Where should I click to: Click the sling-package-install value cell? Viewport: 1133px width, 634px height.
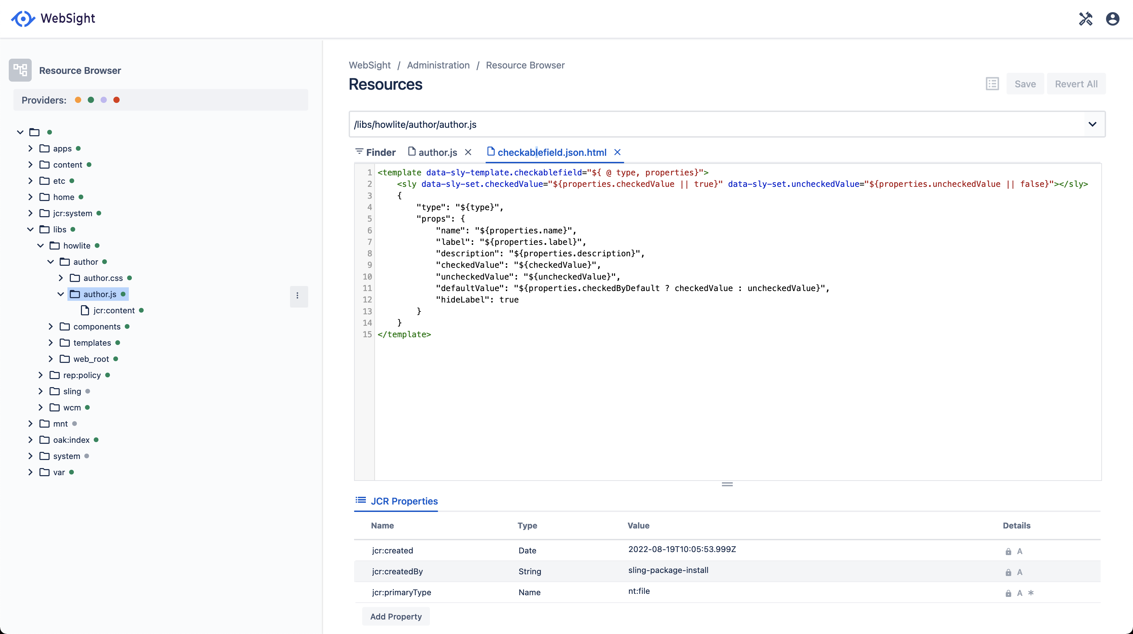(x=668, y=570)
